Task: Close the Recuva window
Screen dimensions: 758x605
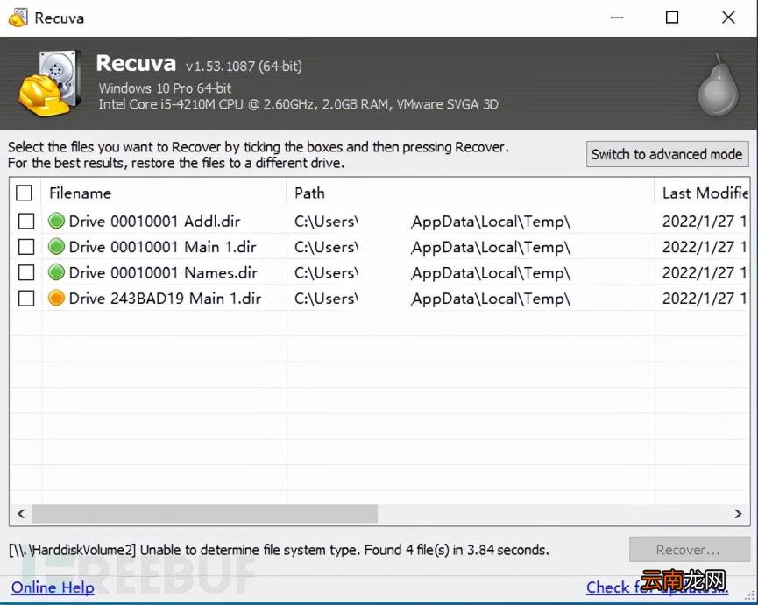Action: 728,18
